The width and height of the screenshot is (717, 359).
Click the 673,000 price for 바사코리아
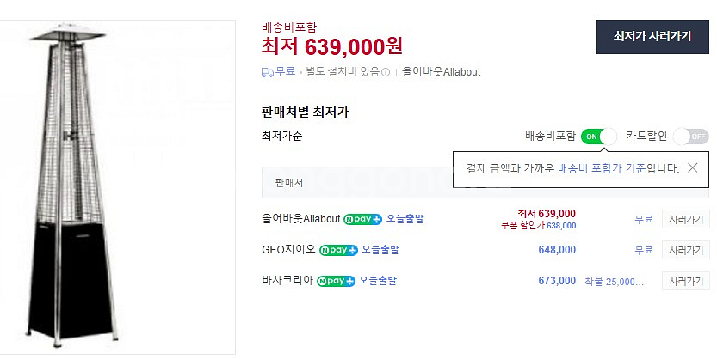557,281
